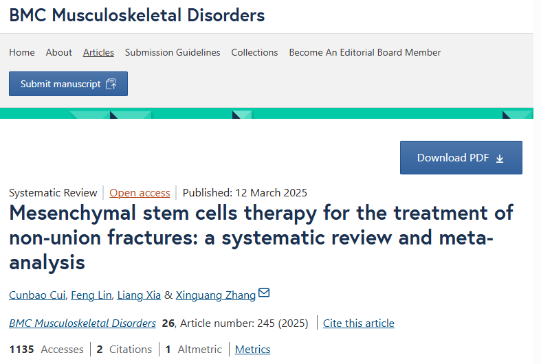
Task: Open author Cunbao Cui's profile link
Action: 36,295
